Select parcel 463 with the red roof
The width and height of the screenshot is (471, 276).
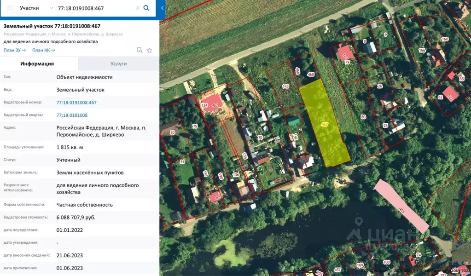click(213, 102)
